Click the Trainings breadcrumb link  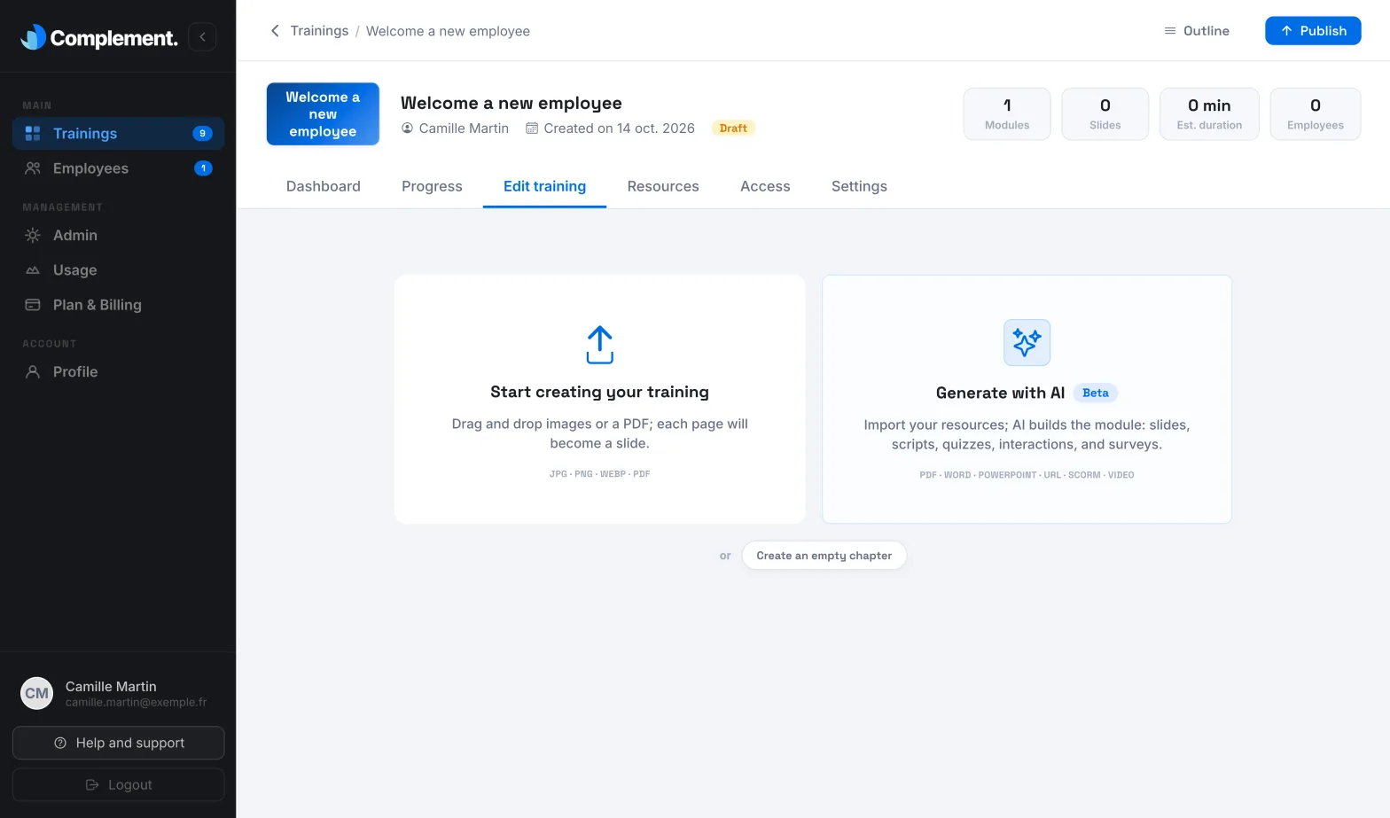[x=319, y=31]
